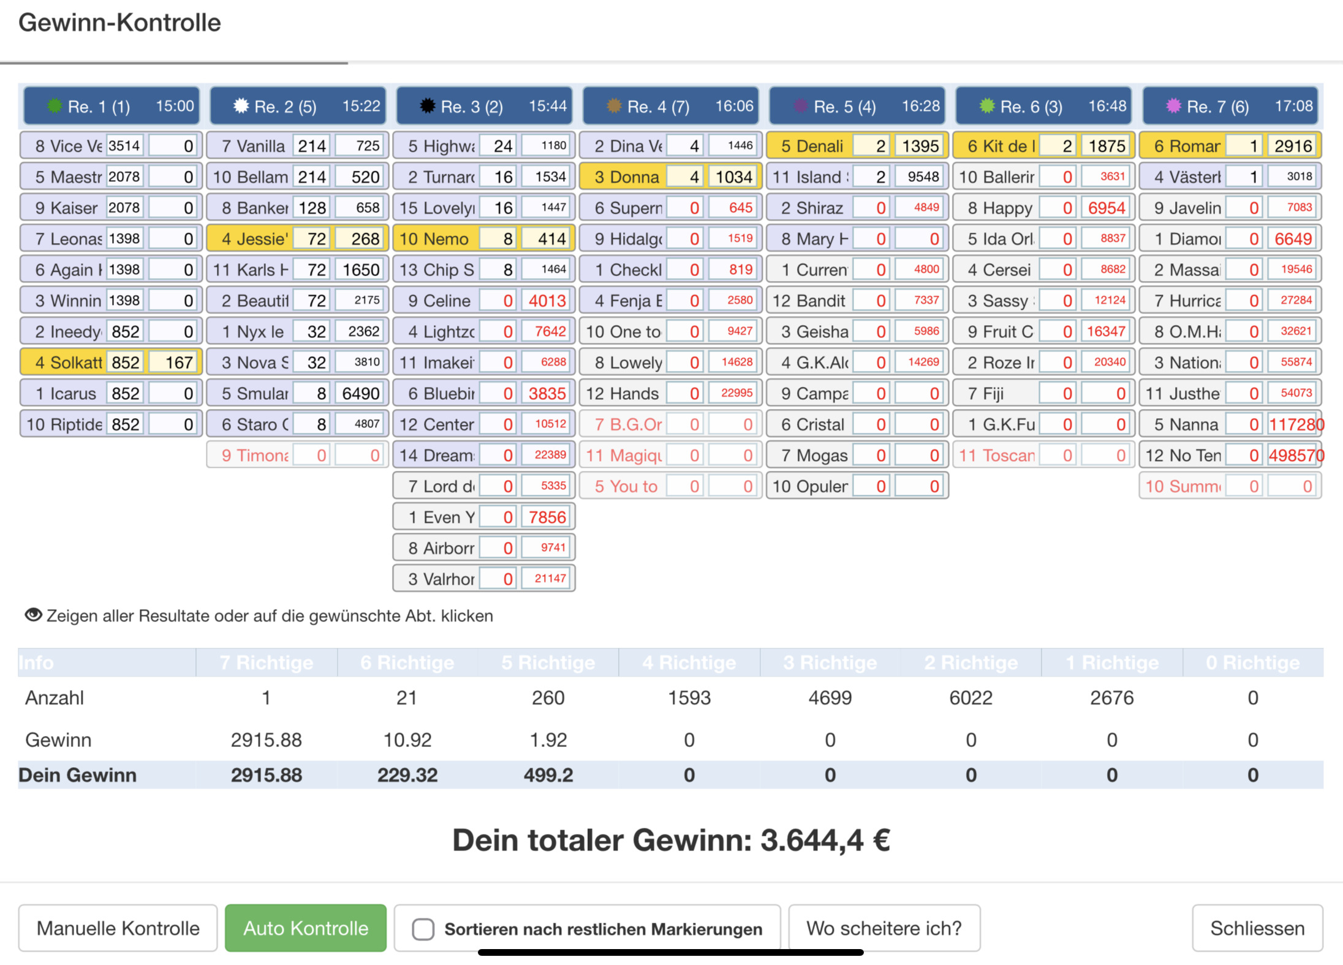Click the 1 Even Y row in race 3

(484, 517)
